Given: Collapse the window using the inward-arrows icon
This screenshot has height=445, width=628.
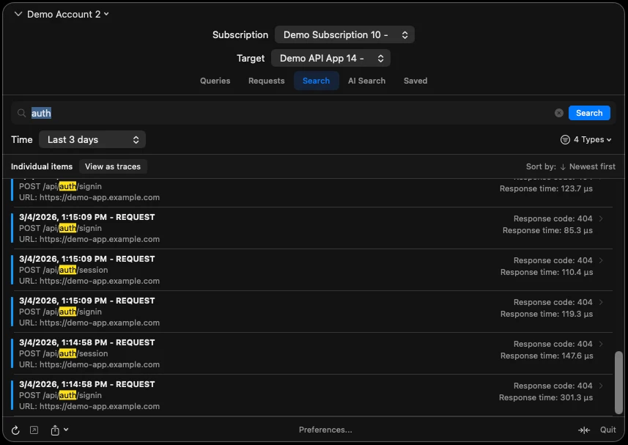Looking at the screenshot, I should [583, 430].
